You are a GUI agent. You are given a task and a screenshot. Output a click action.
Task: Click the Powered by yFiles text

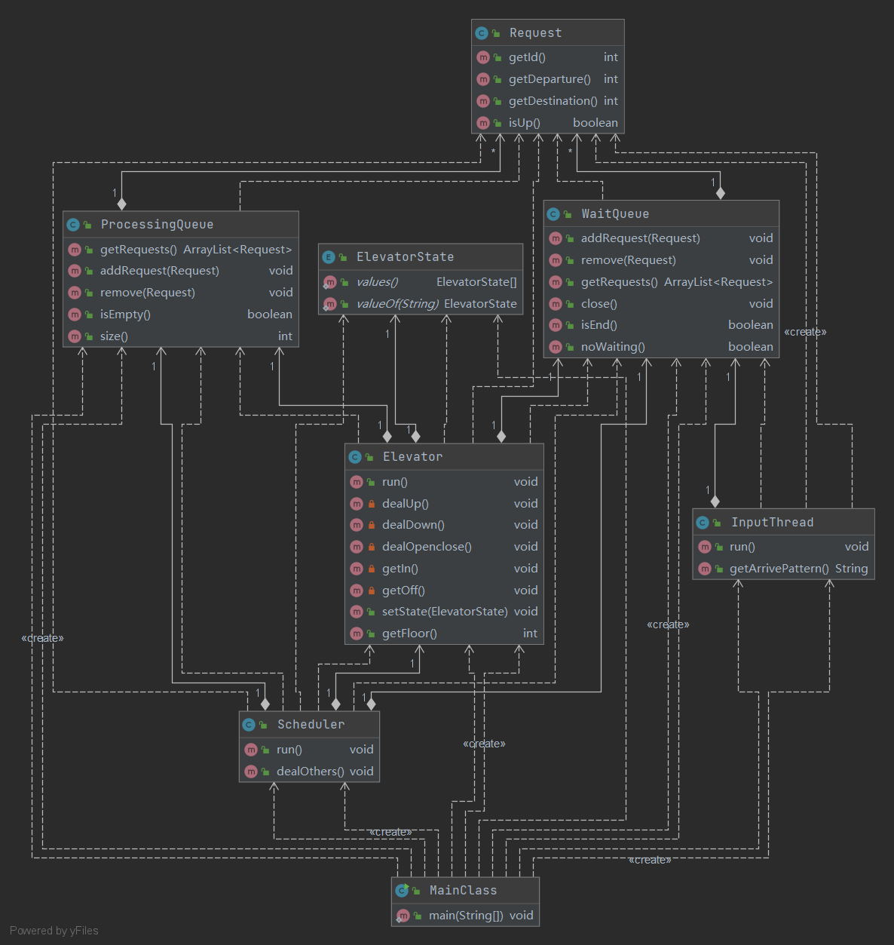click(x=54, y=931)
